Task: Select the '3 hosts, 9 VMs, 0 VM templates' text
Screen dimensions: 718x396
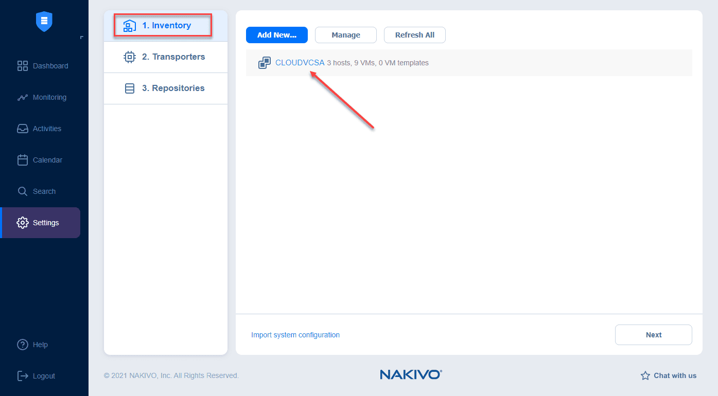Action: [378, 63]
